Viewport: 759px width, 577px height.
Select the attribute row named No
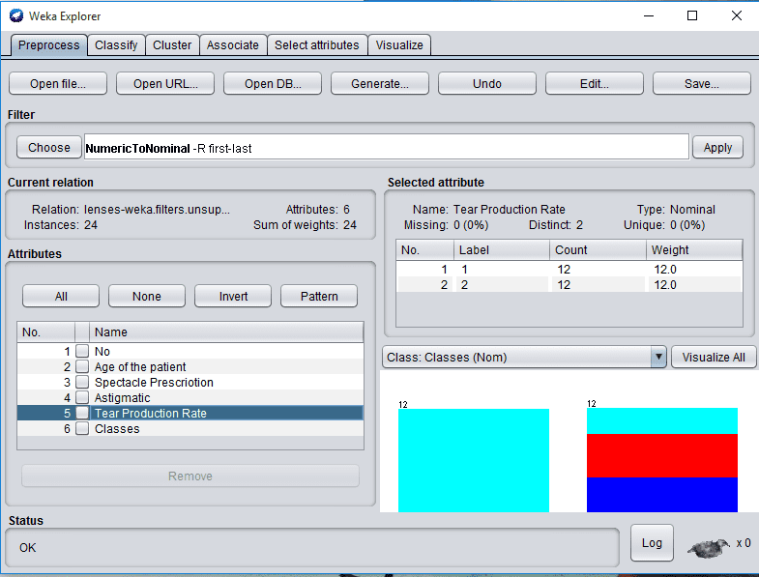click(x=190, y=351)
